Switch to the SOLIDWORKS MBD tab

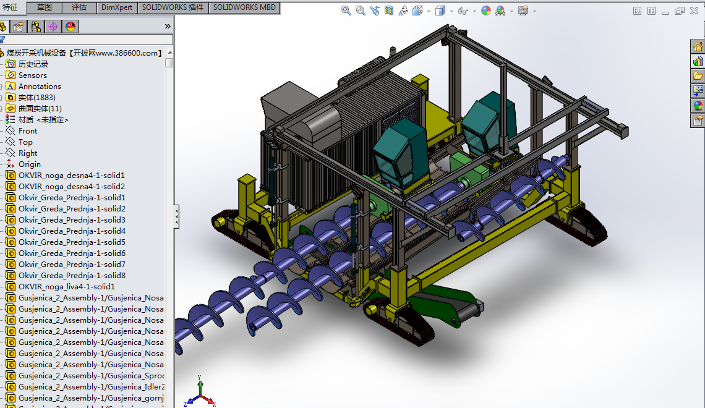[x=245, y=7]
